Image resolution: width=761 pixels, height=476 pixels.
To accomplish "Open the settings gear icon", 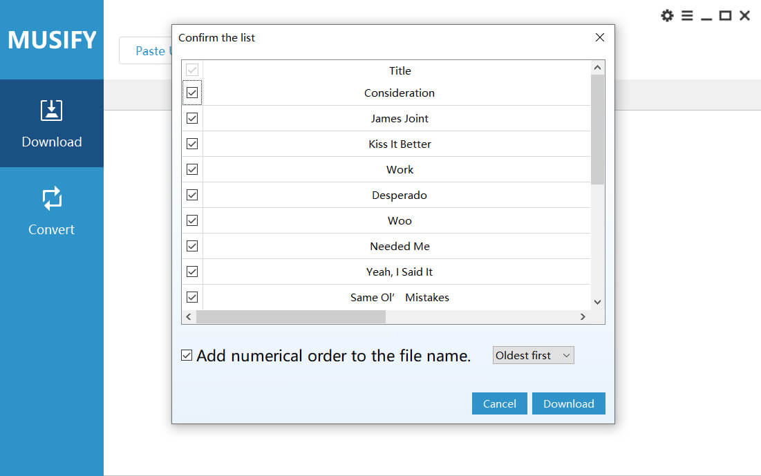I will tap(667, 15).
